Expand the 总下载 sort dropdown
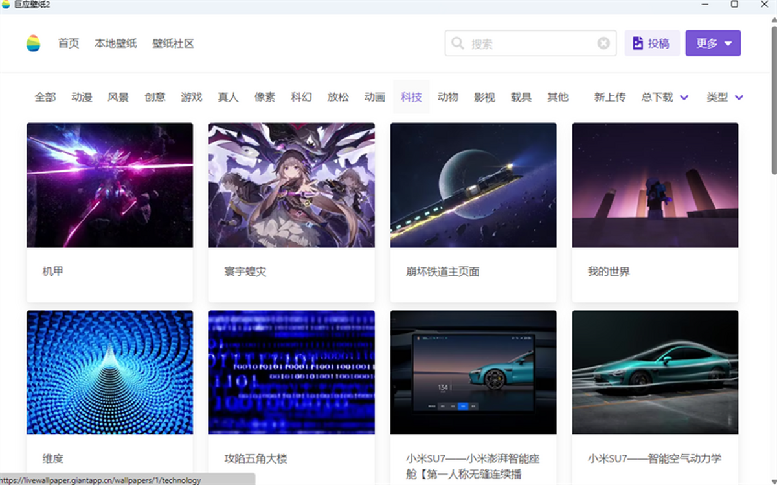 pos(664,97)
